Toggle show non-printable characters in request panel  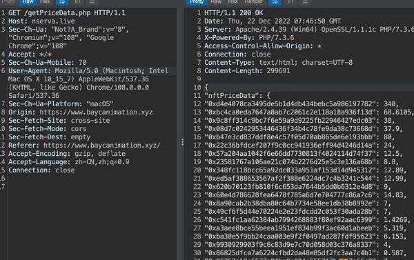pos(77,2)
